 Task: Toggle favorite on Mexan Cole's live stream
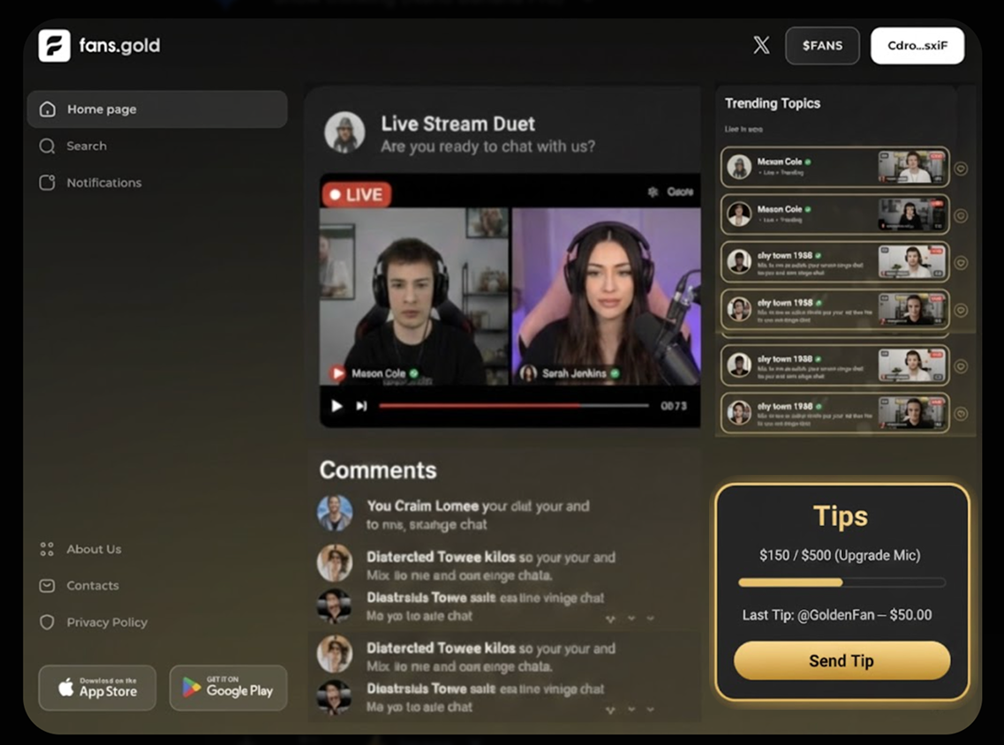pyautogui.click(x=960, y=168)
